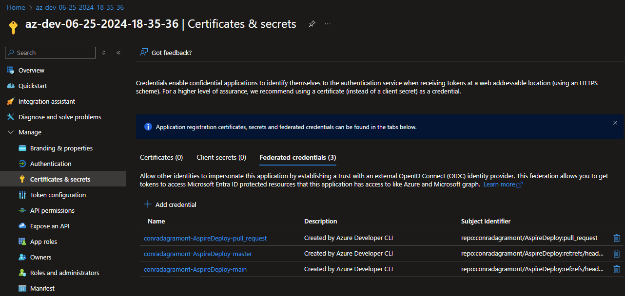Open conradagramont-AspireDeploy-main credential
The width and height of the screenshot is (625, 296).
[195, 269]
